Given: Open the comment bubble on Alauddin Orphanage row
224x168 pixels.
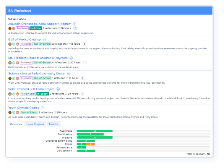Looking at the screenshot, I should (75, 28).
